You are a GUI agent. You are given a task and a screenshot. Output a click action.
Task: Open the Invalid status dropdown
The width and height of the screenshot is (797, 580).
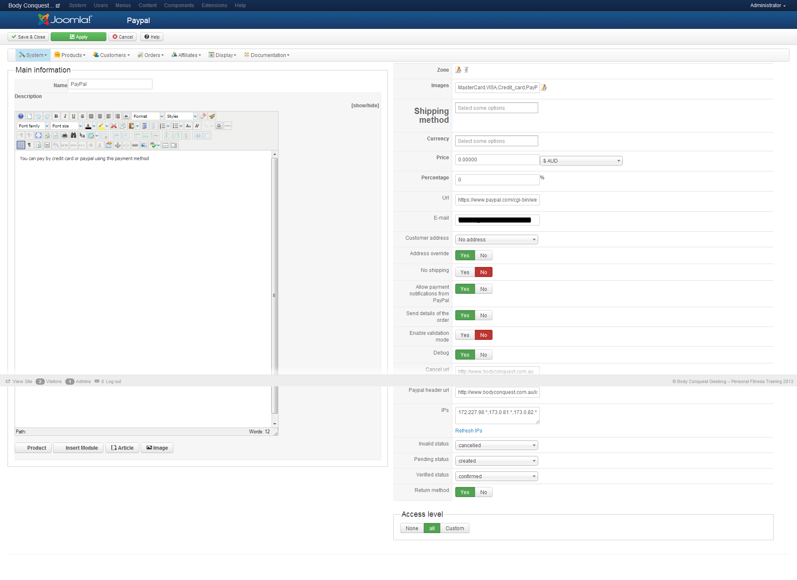click(497, 445)
